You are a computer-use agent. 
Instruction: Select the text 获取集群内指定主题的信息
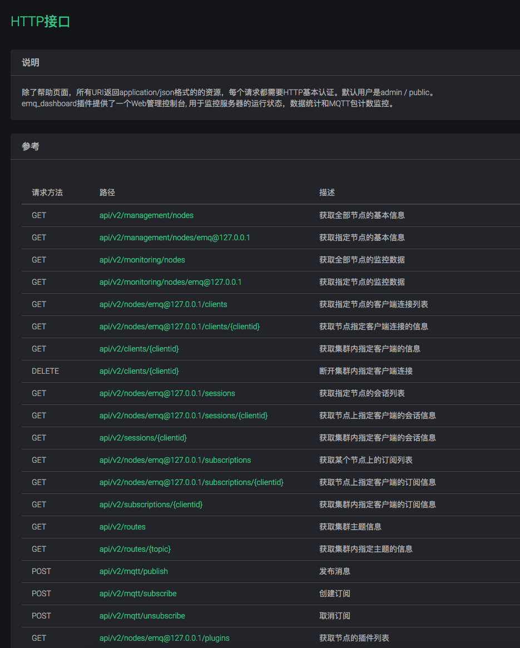(x=366, y=550)
